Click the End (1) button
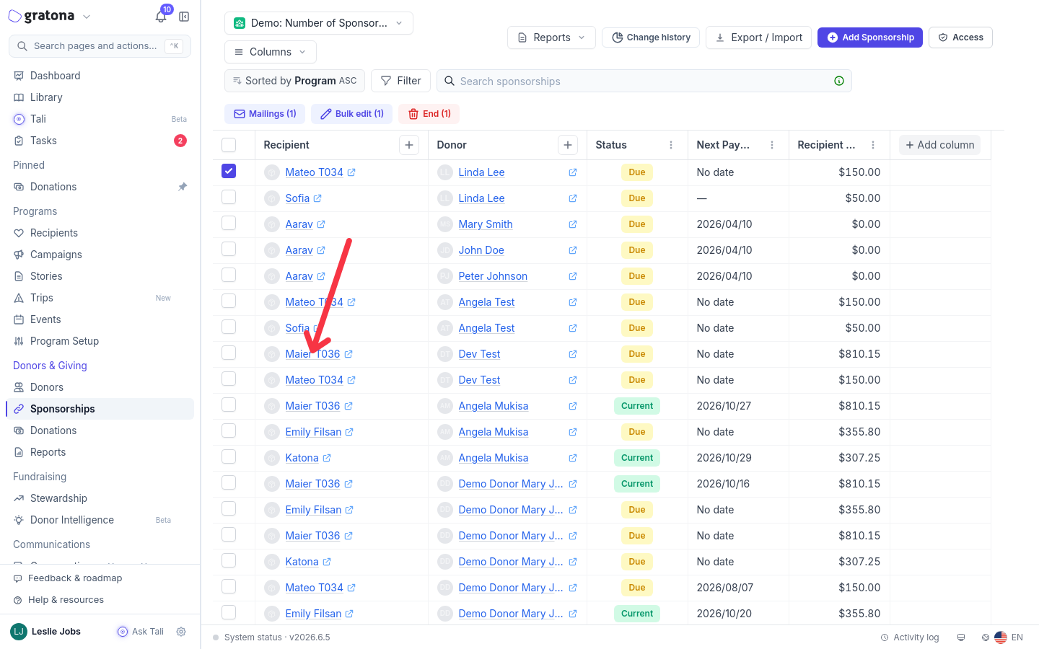Image resolution: width=1039 pixels, height=649 pixels. [429, 114]
